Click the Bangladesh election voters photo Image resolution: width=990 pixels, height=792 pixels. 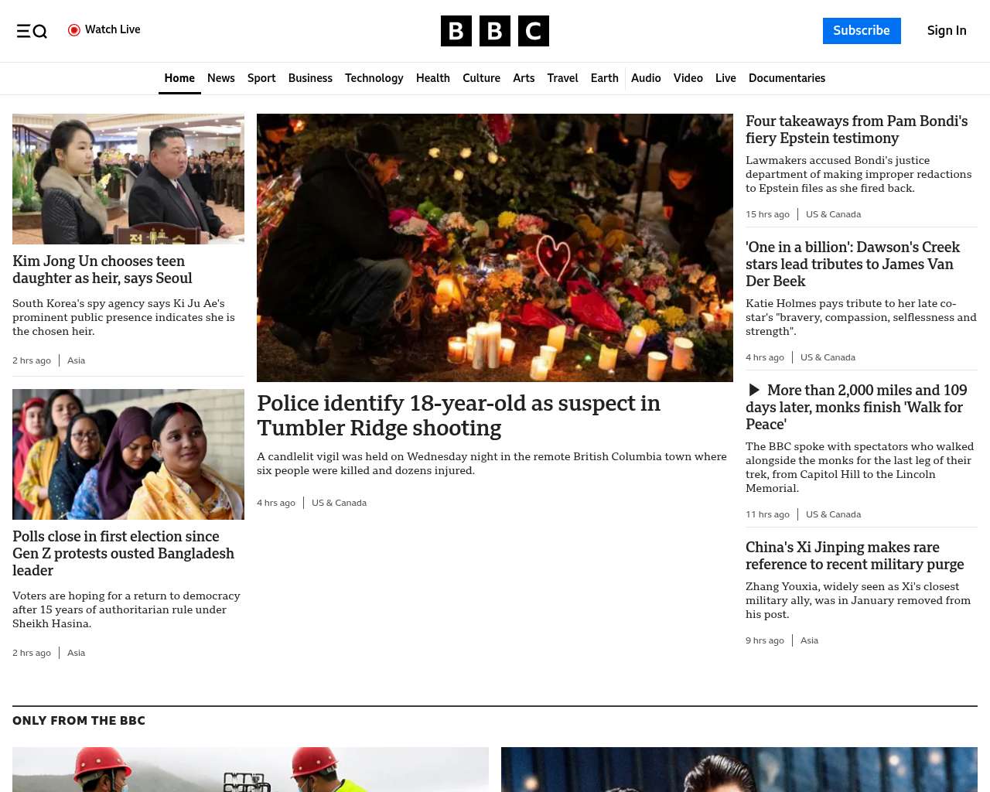pyautogui.click(x=128, y=454)
